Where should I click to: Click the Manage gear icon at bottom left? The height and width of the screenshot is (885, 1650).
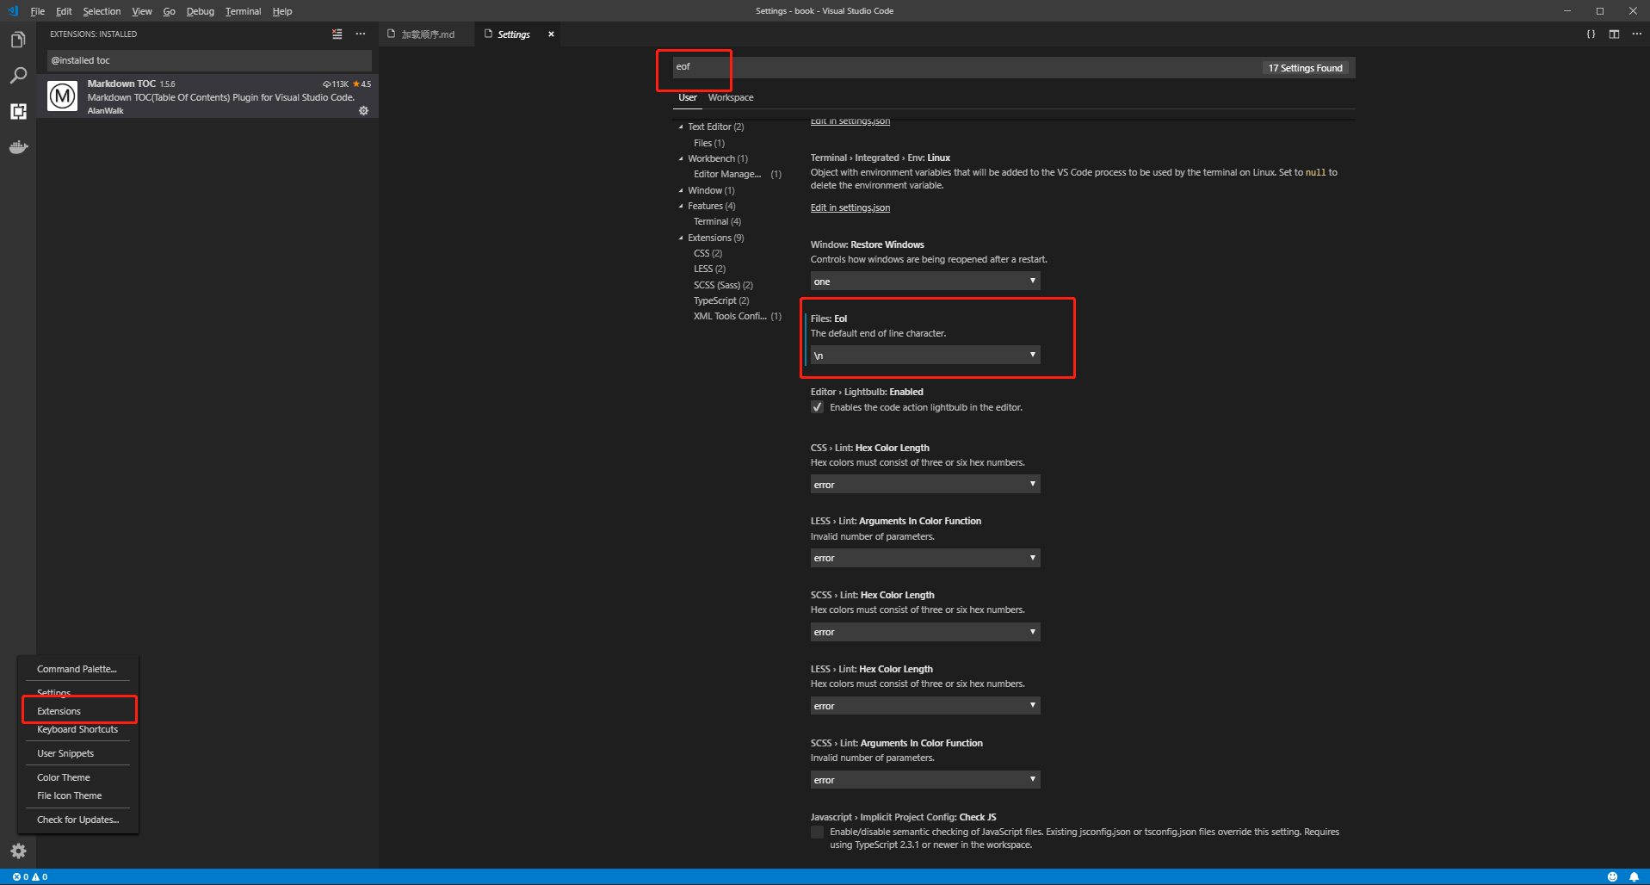click(18, 851)
